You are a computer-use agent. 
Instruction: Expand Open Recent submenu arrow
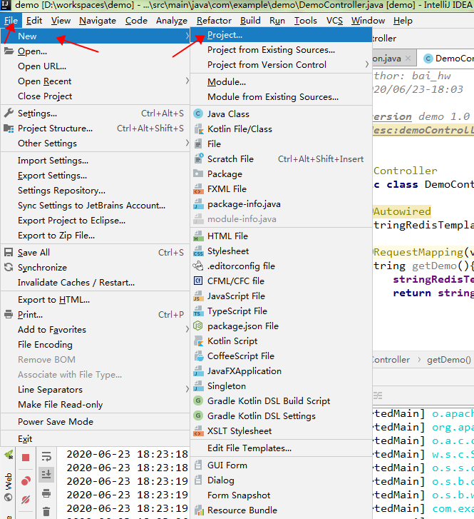[187, 81]
